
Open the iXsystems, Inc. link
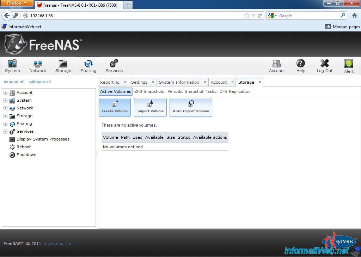click(x=58, y=244)
